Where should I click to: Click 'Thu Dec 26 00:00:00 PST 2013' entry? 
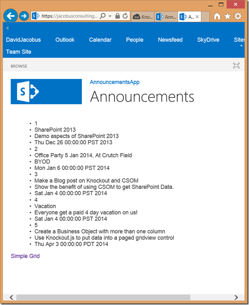coord(73,142)
